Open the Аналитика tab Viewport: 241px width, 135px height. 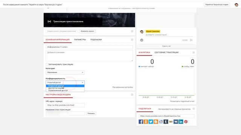(144, 52)
